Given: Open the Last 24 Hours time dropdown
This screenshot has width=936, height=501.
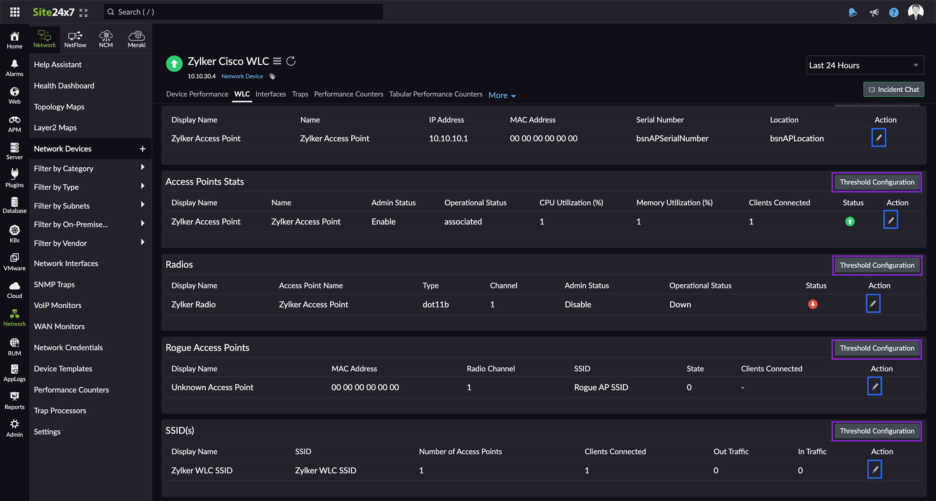Looking at the screenshot, I should pyautogui.click(x=865, y=65).
